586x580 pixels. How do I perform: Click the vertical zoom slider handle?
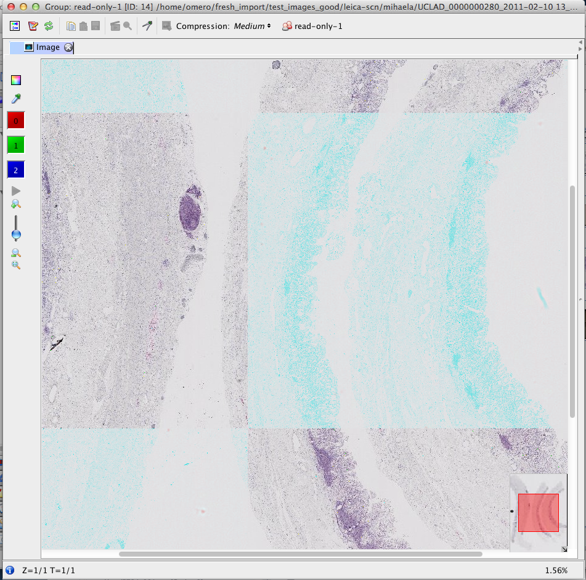click(16, 234)
